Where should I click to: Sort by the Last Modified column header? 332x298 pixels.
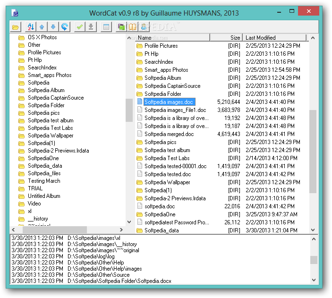point(274,37)
